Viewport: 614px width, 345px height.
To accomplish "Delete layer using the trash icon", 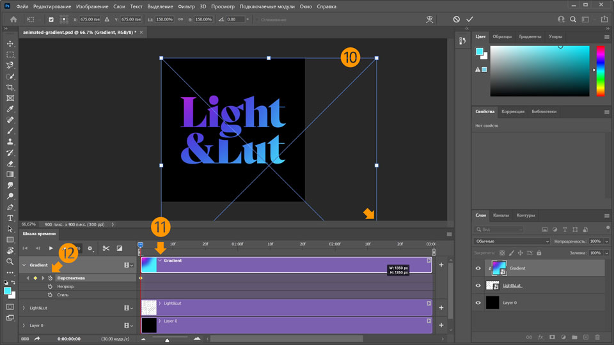I will pyautogui.click(x=597, y=337).
